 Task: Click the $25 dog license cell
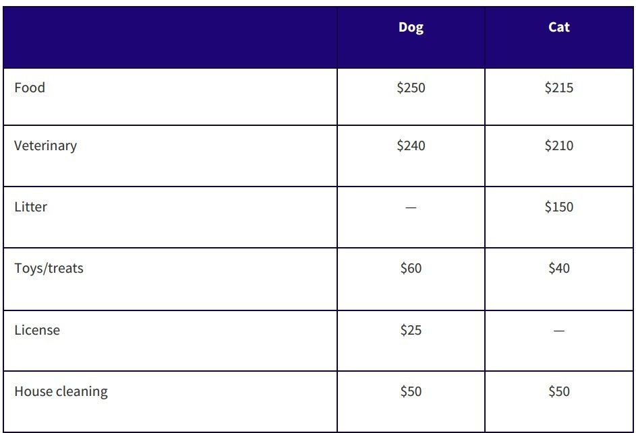click(x=411, y=330)
